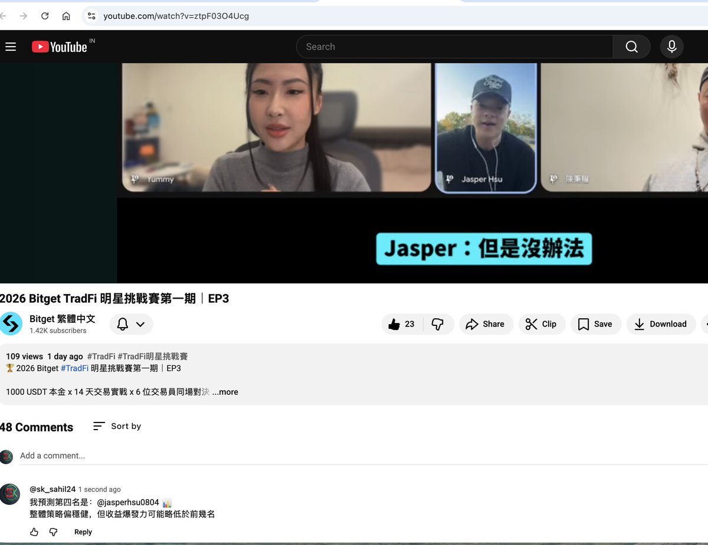Click the '1 second ago' comment timestamp
This screenshot has height=545, width=708.
pyautogui.click(x=100, y=490)
